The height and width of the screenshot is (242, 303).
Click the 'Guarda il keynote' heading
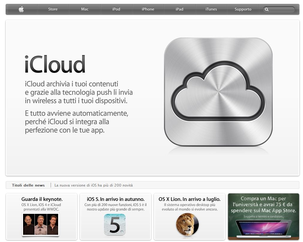[x=42, y=199]
